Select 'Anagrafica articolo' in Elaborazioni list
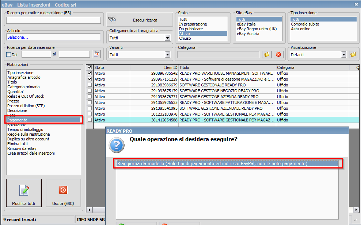Image resolution: width=361 pixels, height=225 pixels. tap(43, 77)
